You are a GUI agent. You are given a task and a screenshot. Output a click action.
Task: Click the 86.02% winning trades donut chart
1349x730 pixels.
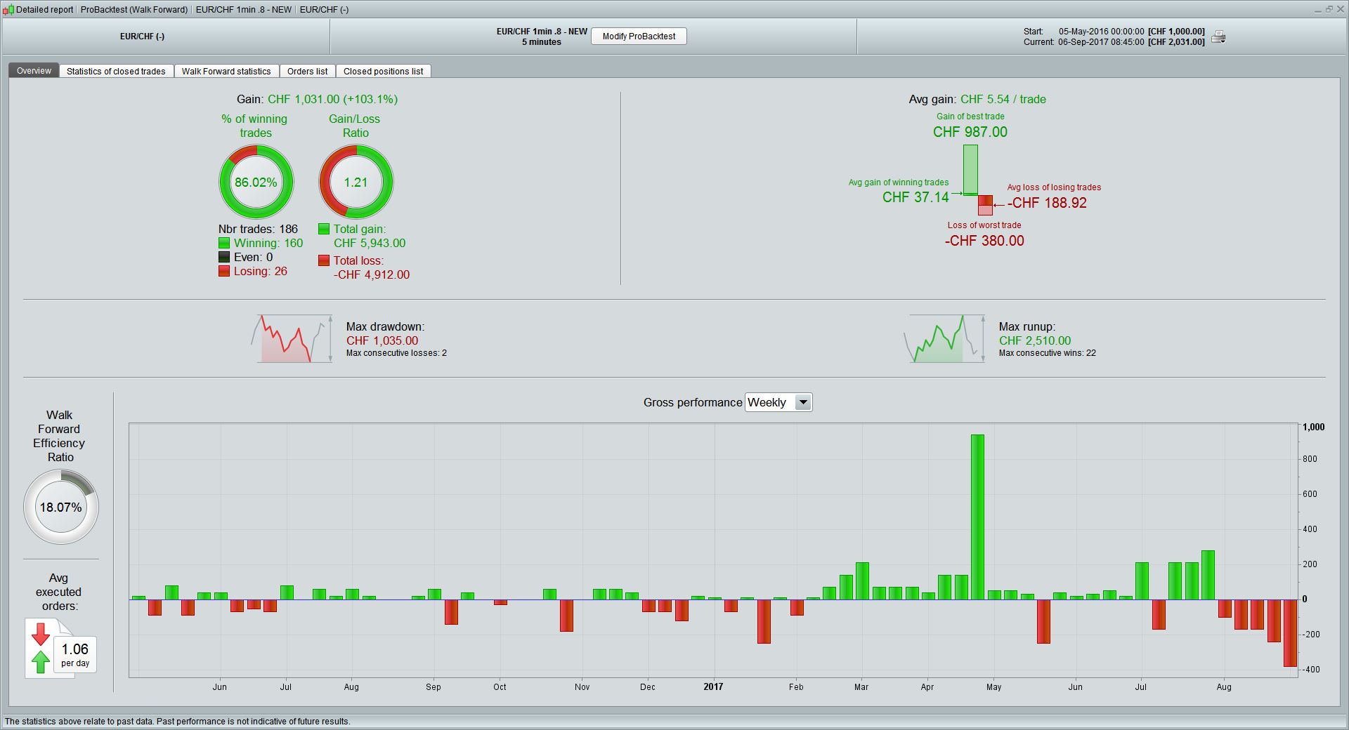tap(256, 182)
